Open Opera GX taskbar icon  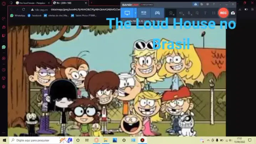click(x=96, y=140)
